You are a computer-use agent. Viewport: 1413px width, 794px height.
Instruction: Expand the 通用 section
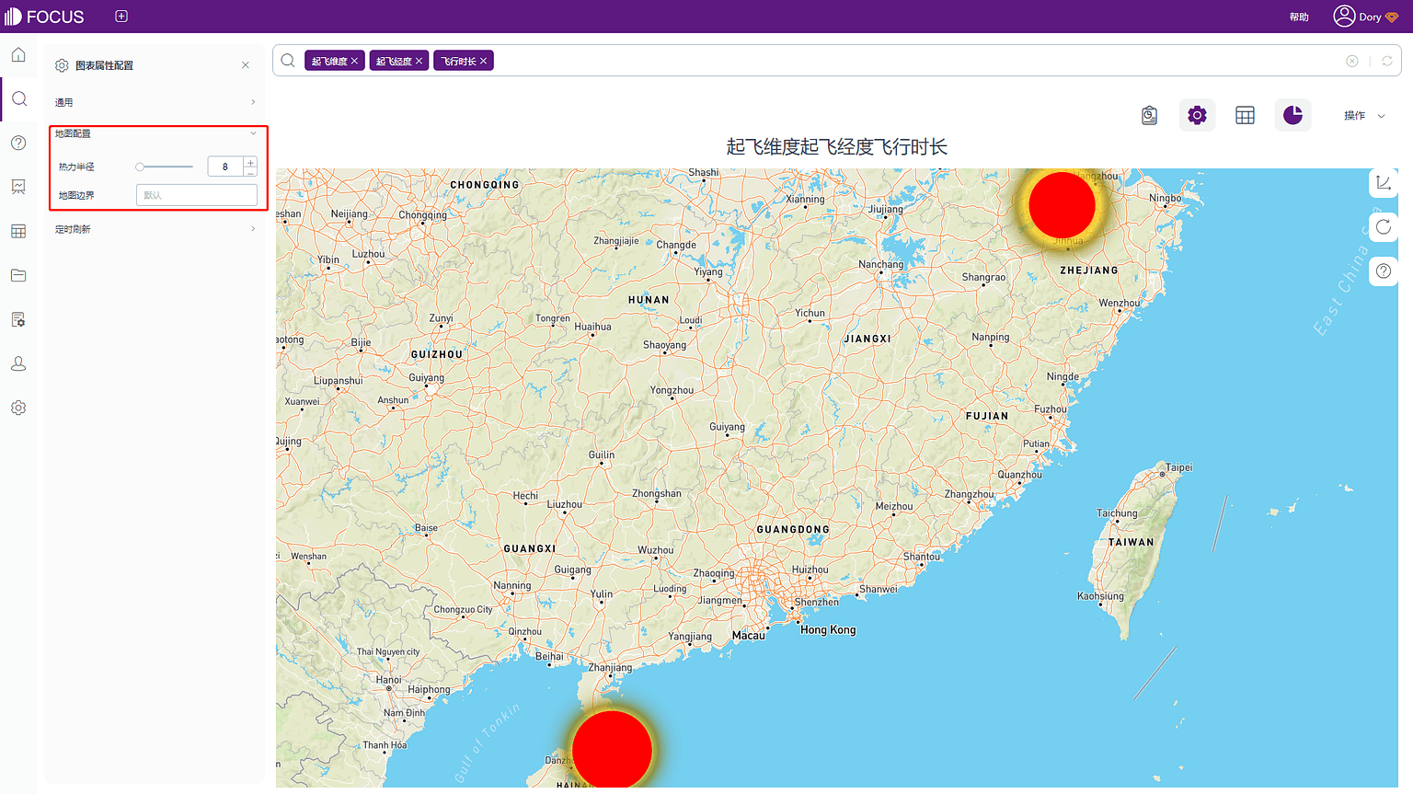click(x=155, y=102)
